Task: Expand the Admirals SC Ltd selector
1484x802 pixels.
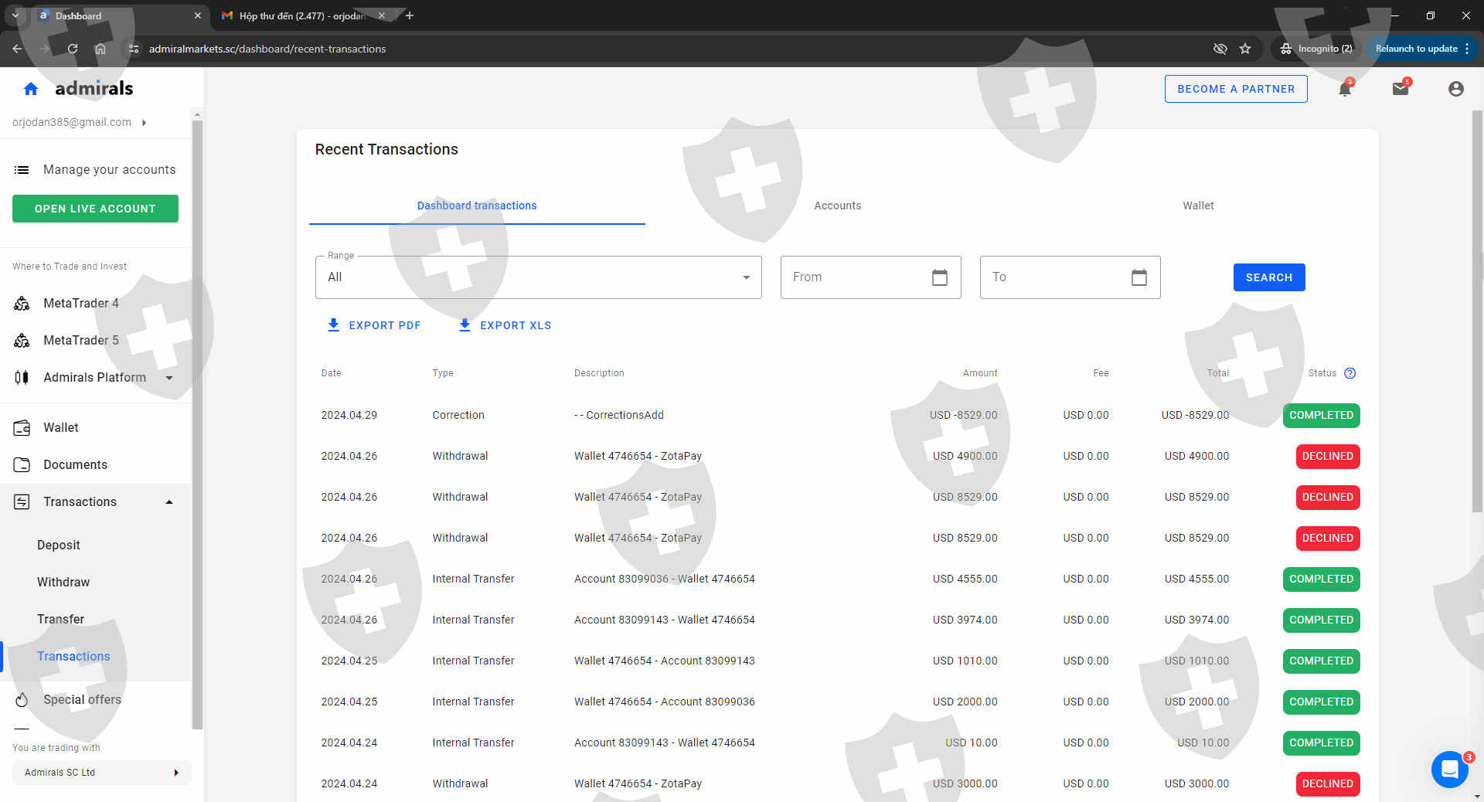Action: [101, 773]
